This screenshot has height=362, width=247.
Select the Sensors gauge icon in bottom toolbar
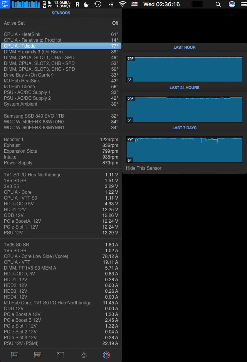click(x=107, y=355)
